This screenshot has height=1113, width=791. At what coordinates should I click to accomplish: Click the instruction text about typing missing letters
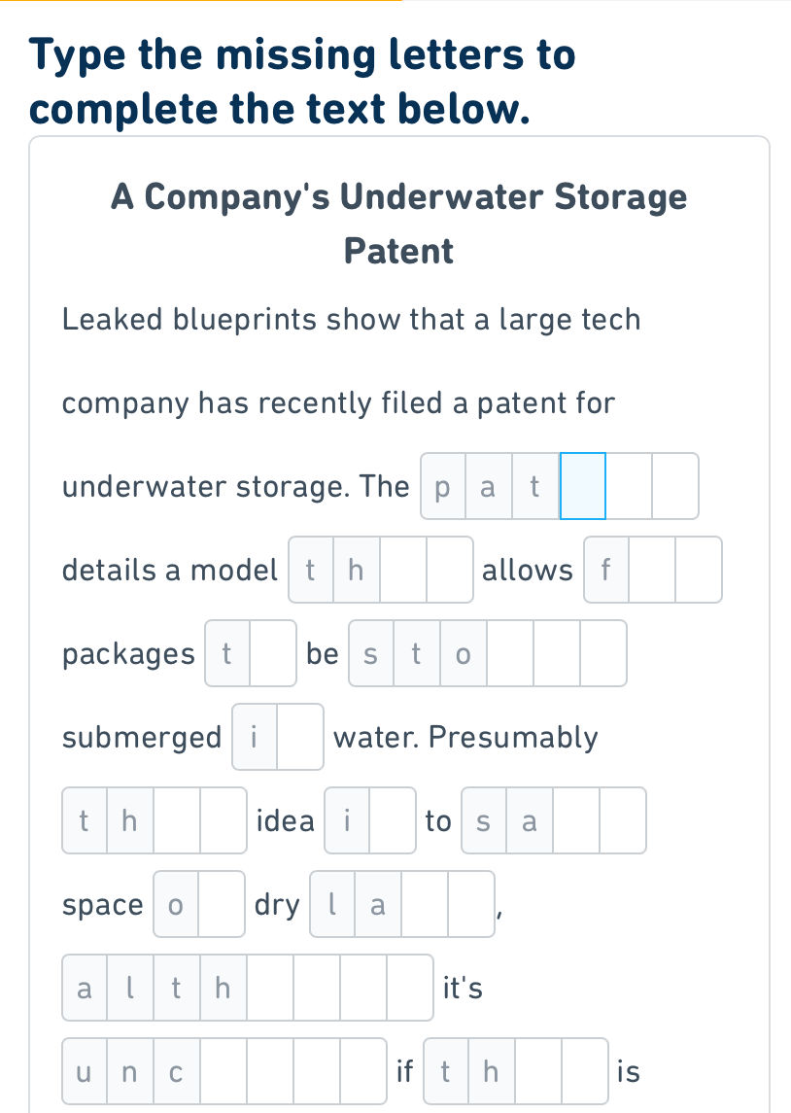tap(301, 82)
